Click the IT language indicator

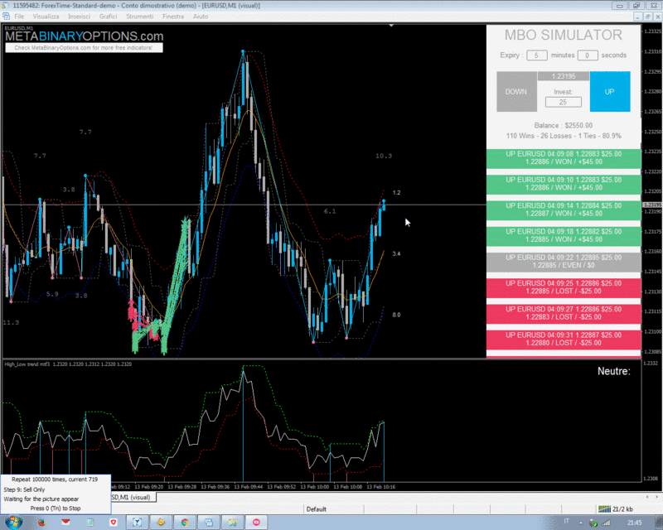[567, 521]
